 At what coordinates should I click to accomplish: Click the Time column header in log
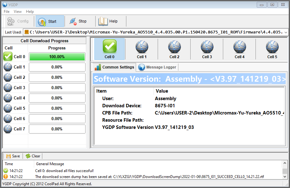(18, 164)
